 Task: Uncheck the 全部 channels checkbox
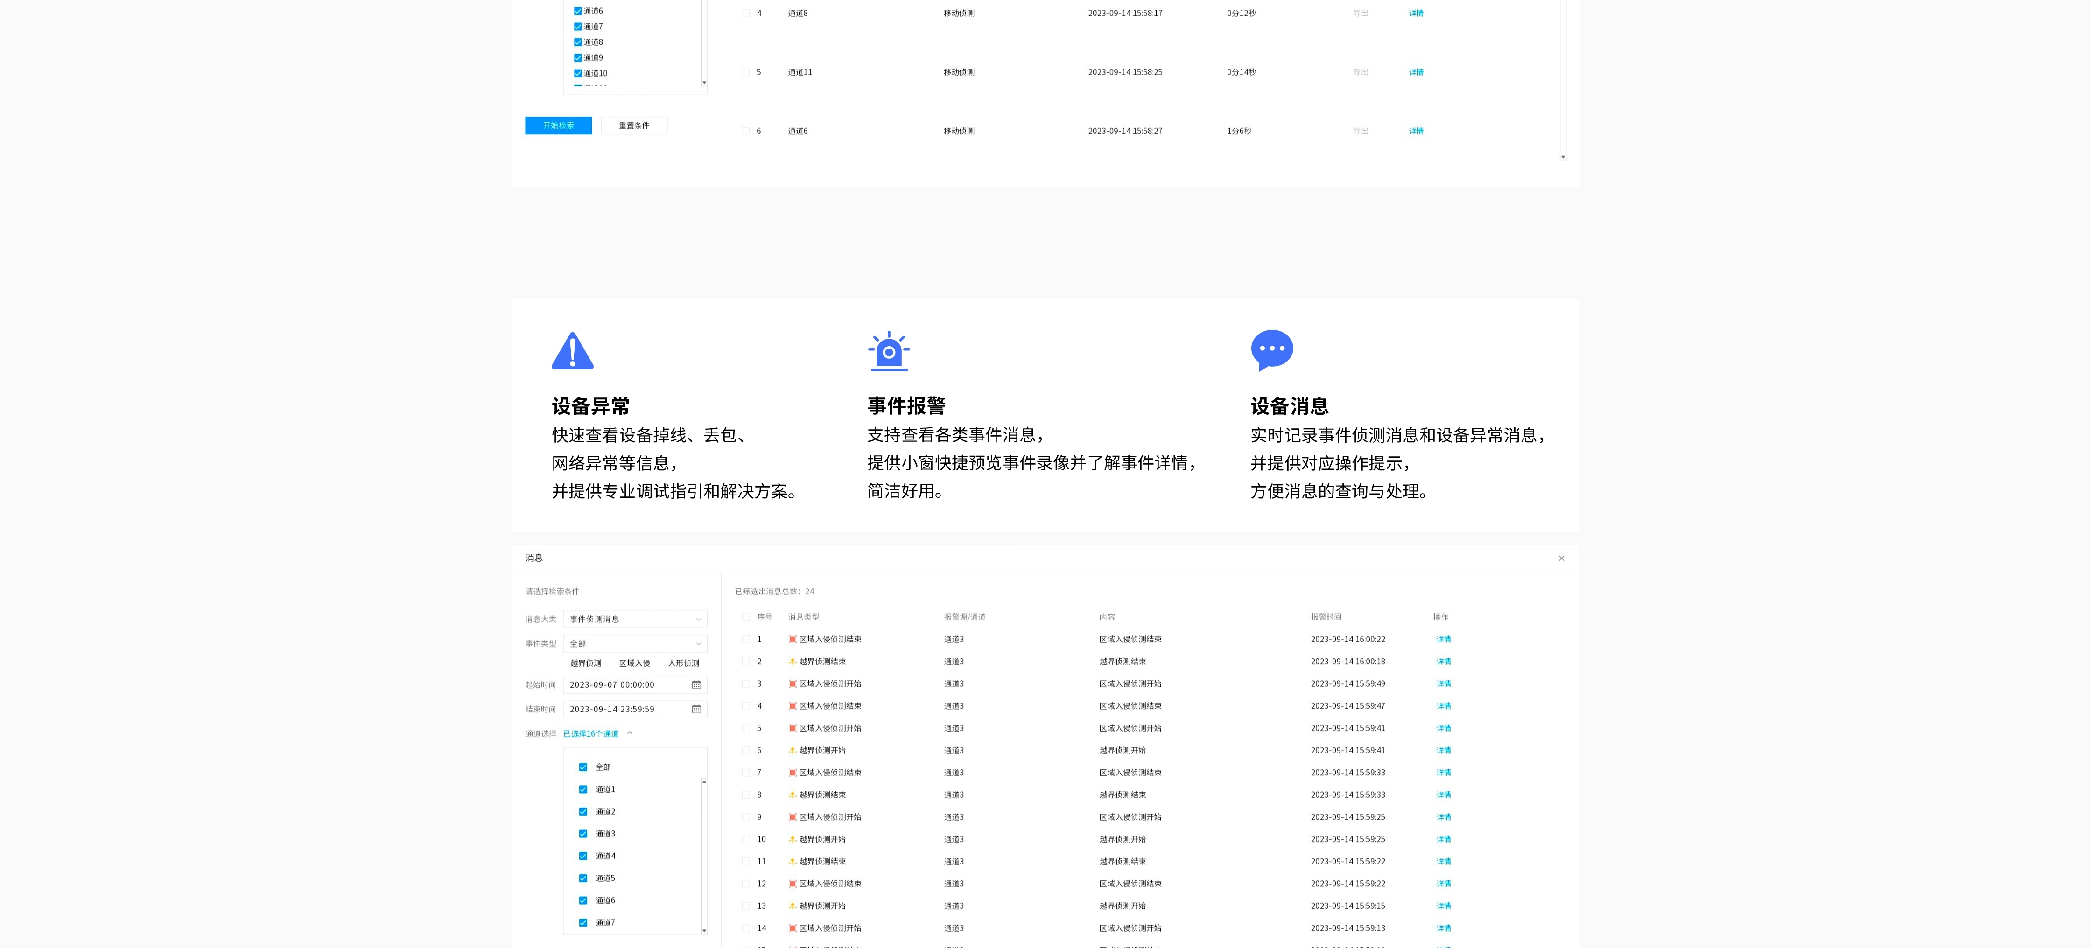tap(583, 767)
